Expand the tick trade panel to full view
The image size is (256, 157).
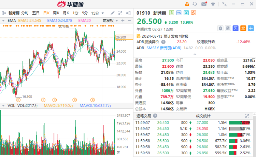247,116
